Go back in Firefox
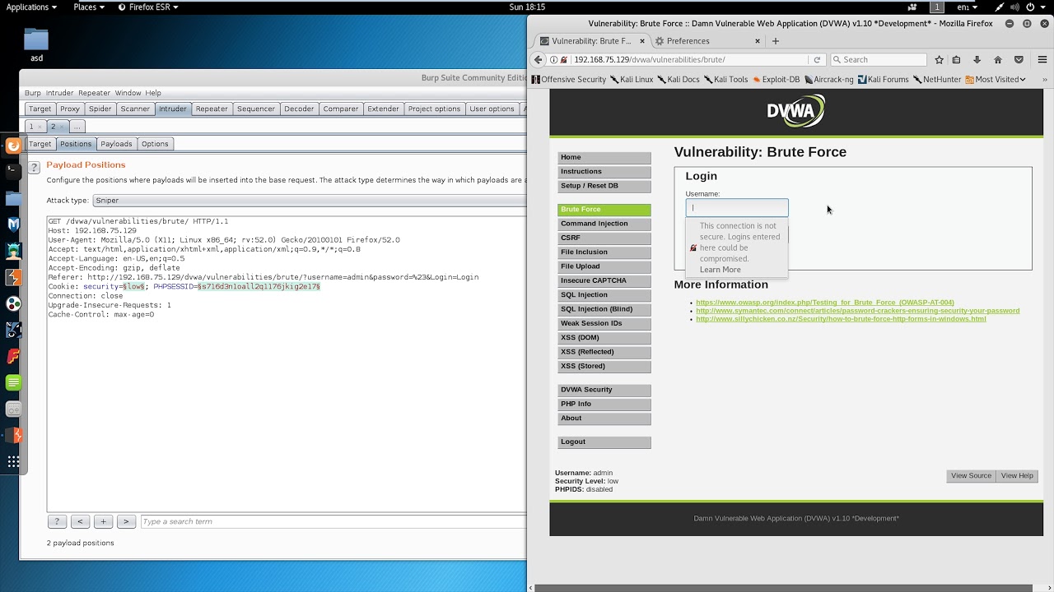This screenshot has height=592, width=1054. click(x=539, y=59)
